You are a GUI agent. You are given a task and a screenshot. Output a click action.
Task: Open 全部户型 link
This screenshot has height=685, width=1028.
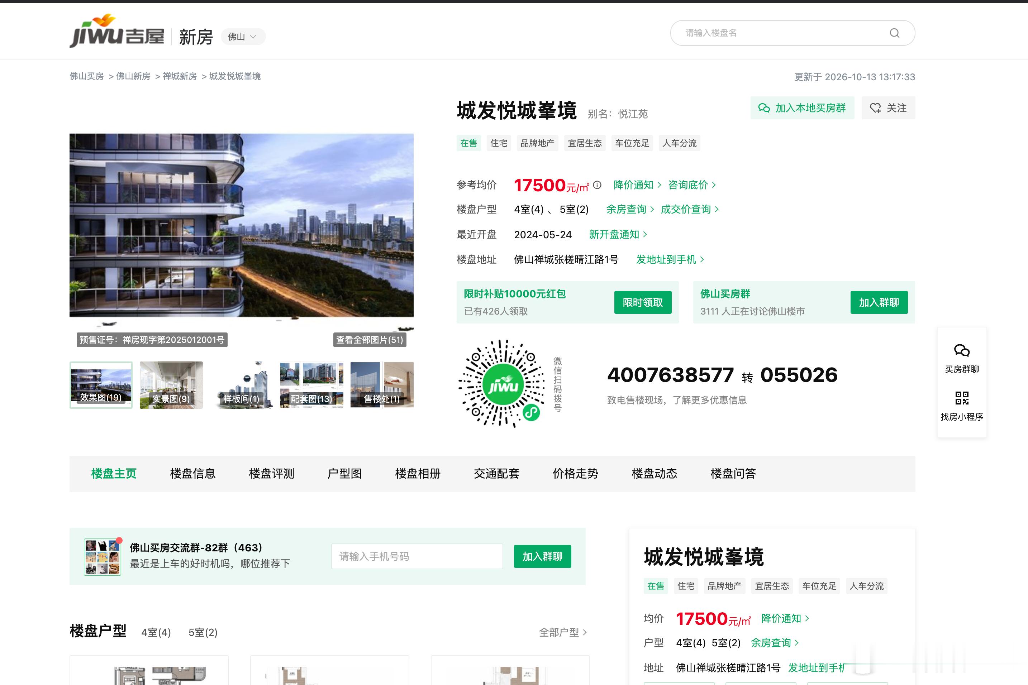pyautogui.click(x=562, y=633)
